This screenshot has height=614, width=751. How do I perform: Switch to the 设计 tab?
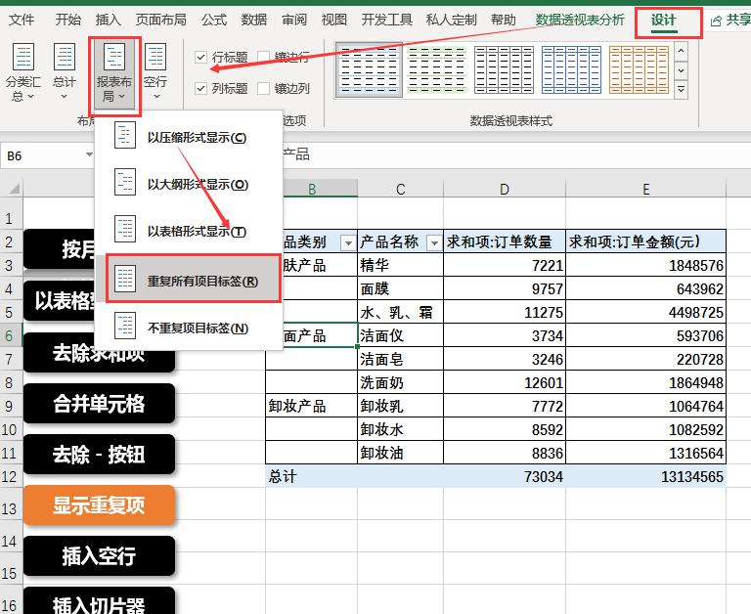point(663,21)
